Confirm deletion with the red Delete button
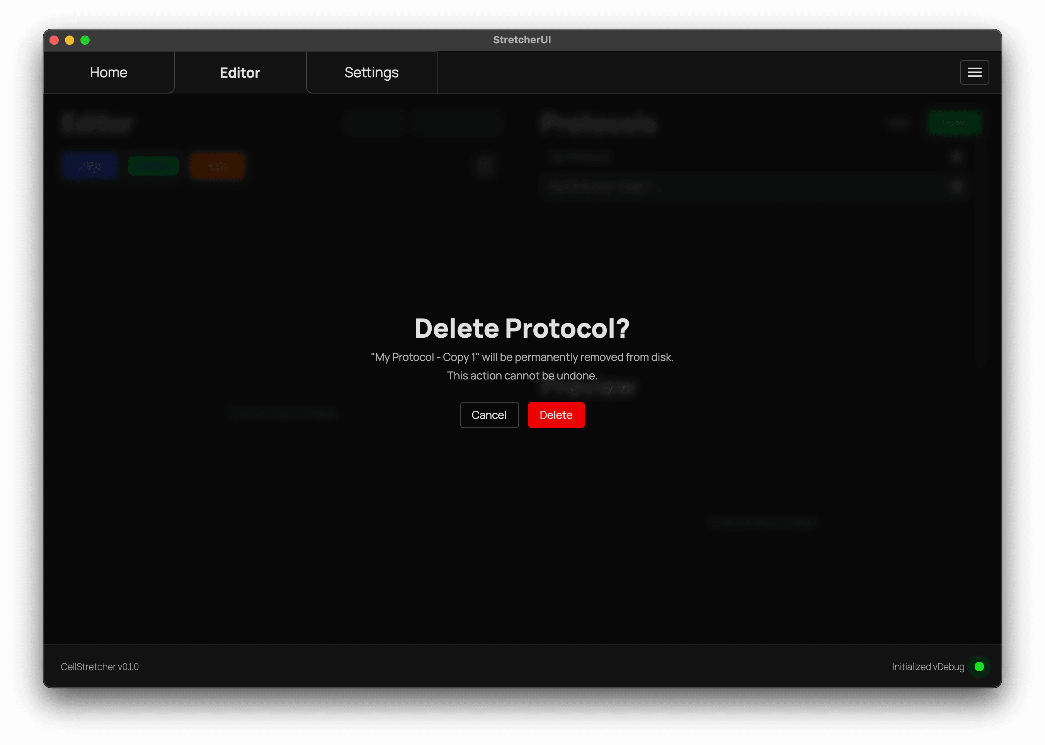 pos(556,415)
